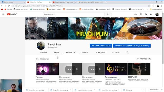Click the Все плейлисты heading
The height and width of the screenshot is (92, 164).
pyautogui.click(x=43, y=59)
